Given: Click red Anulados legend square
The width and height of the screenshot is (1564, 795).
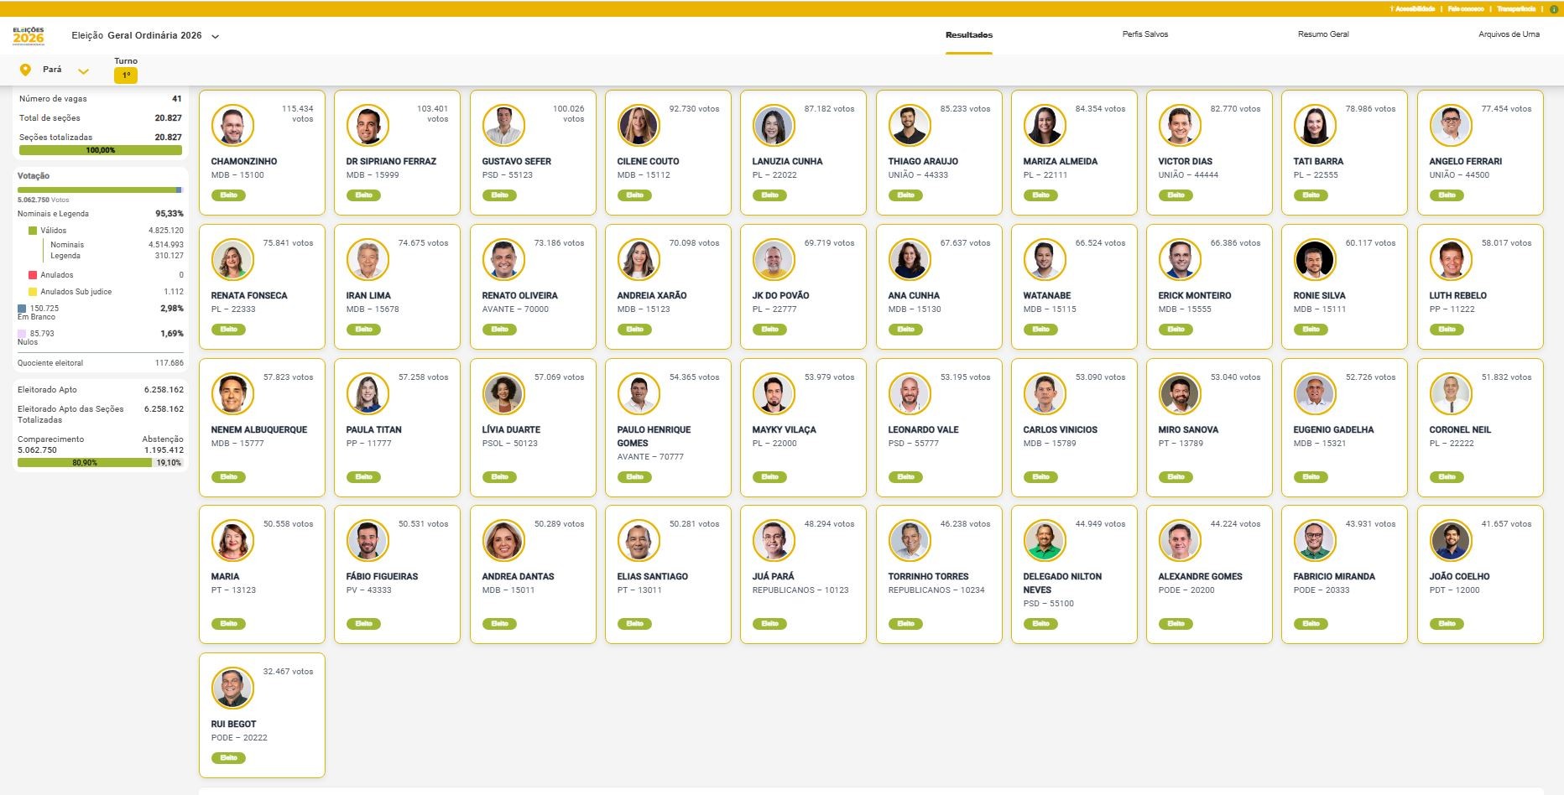Looking at the screenshot, I should coord(33,275).
